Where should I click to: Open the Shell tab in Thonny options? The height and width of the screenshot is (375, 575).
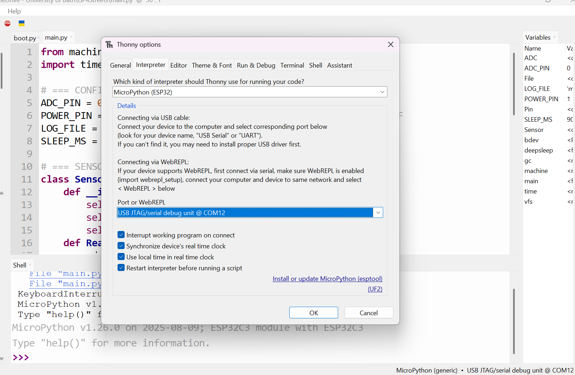[x=315, y=65]
